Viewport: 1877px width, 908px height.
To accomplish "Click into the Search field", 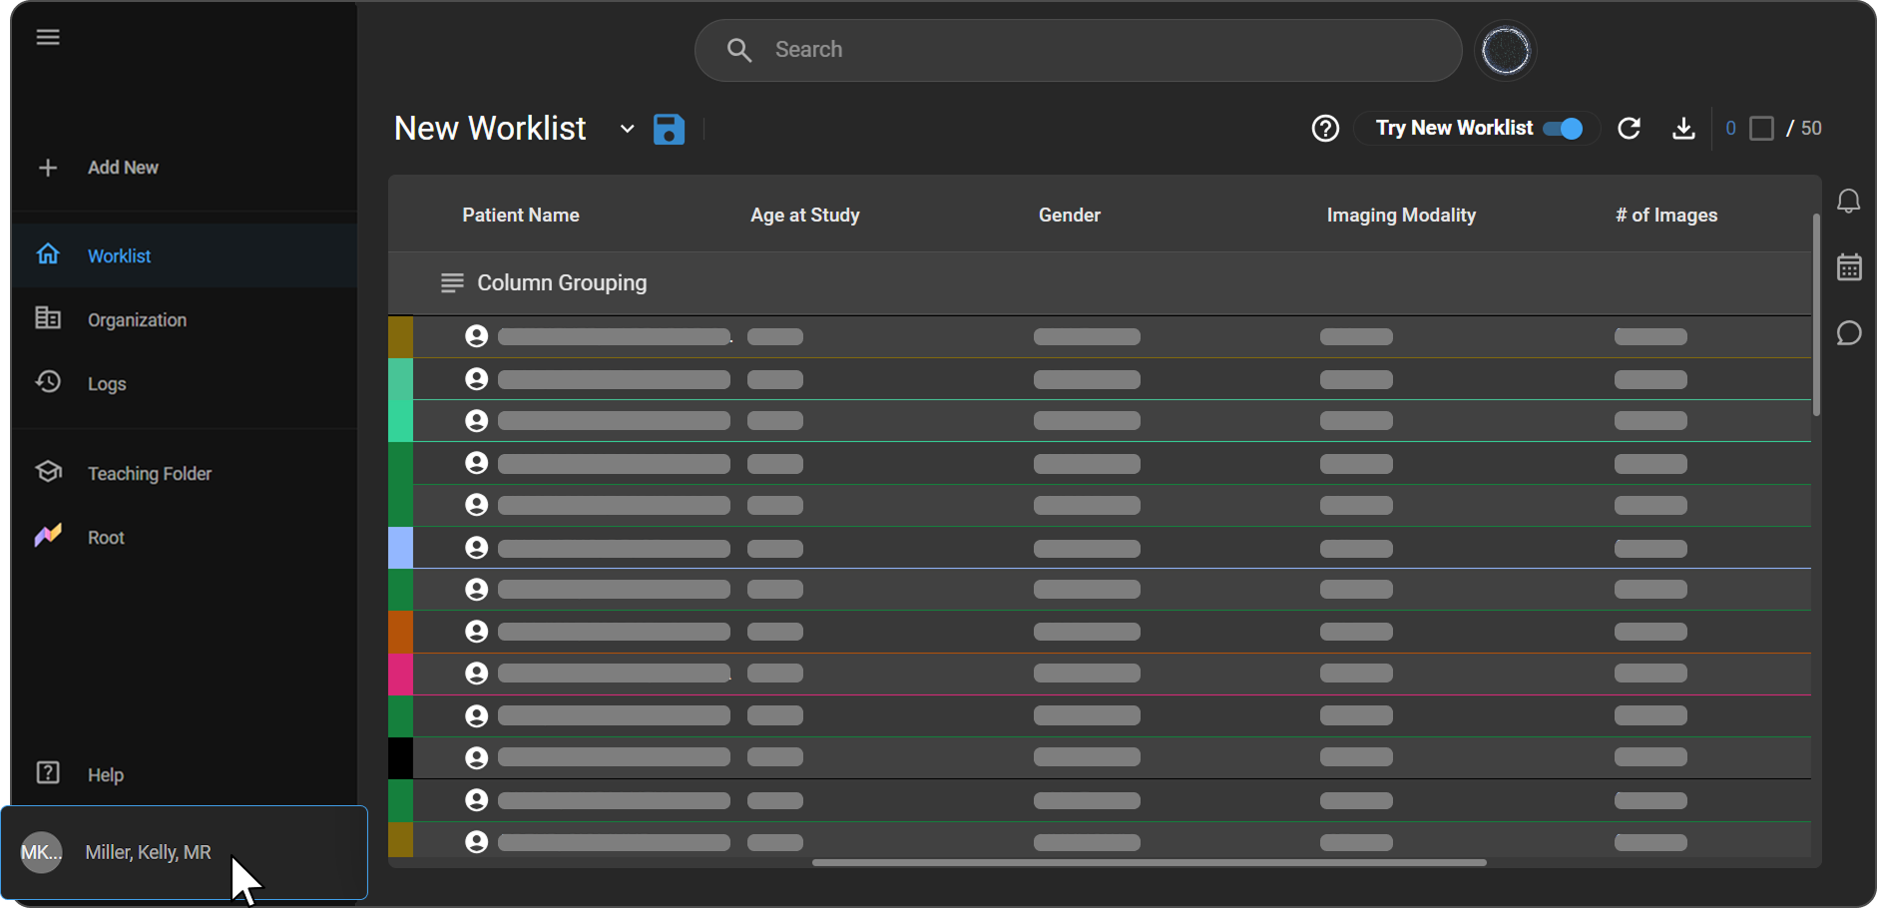I will tap(1079, 50).
